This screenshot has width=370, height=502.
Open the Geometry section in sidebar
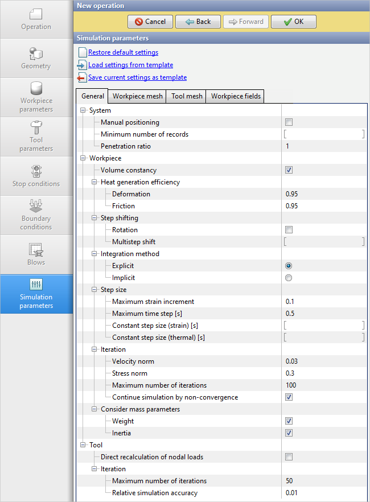(36, 59)
